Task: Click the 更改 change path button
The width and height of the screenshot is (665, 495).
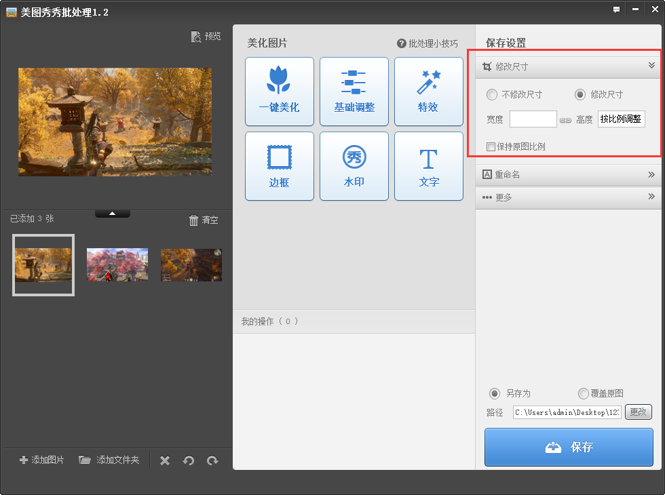Action: click(x=638, y=412)
